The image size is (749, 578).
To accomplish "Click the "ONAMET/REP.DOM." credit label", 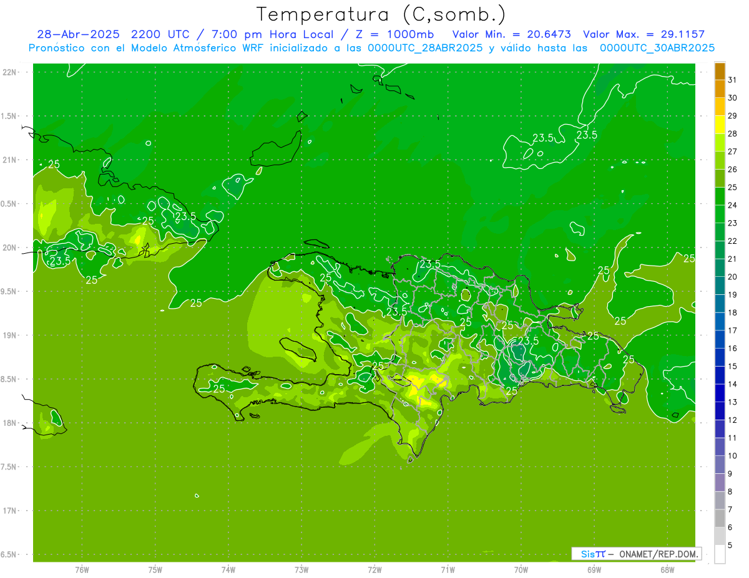I will [x=658, y=554].
